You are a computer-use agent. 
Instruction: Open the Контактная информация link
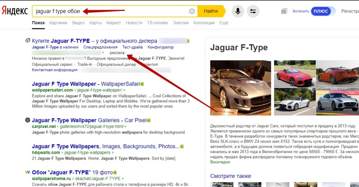point(55,70)
